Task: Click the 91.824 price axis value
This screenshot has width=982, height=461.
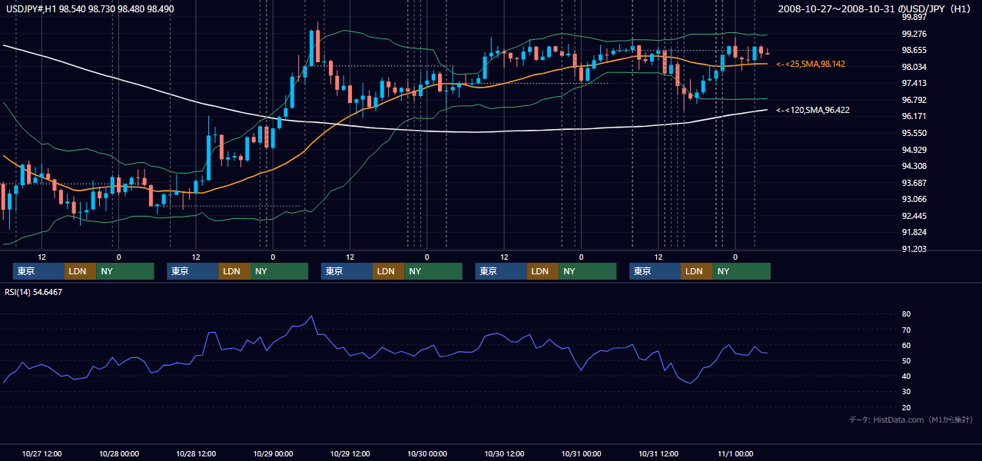Action: [913, 232]
